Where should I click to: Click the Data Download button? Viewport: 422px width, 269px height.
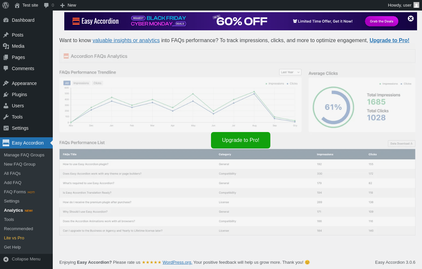point(401,144)
